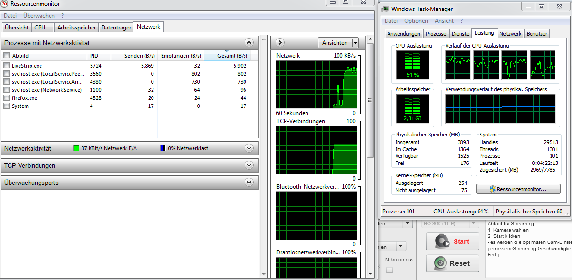Open the ? help menu in Ressourcenmonitor
Screen dimensions: 572x280
(62, 16)
